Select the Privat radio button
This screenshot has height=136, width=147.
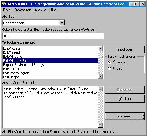[110, 68]
